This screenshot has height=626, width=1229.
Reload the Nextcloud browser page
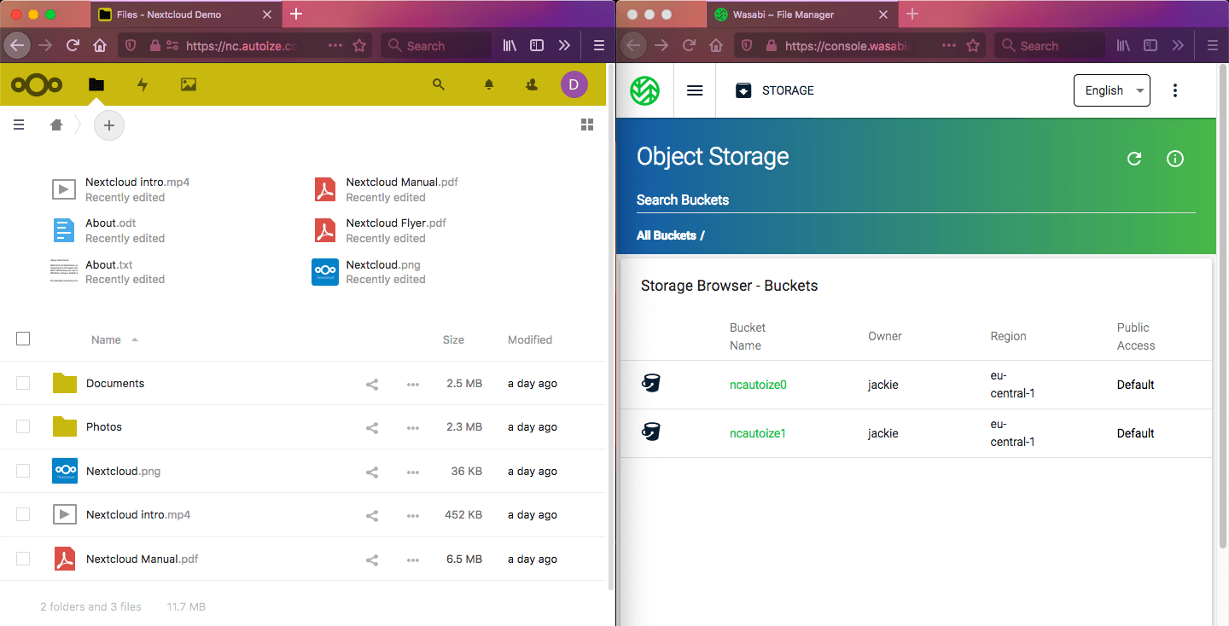(x=73, y=45)
